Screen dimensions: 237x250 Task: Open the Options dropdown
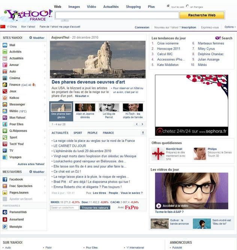[230, 27]
